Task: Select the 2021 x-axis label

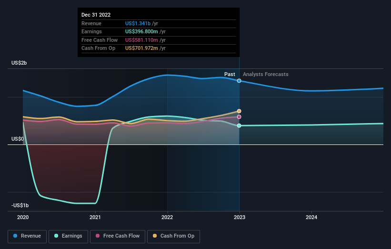Action: [95, 217]
